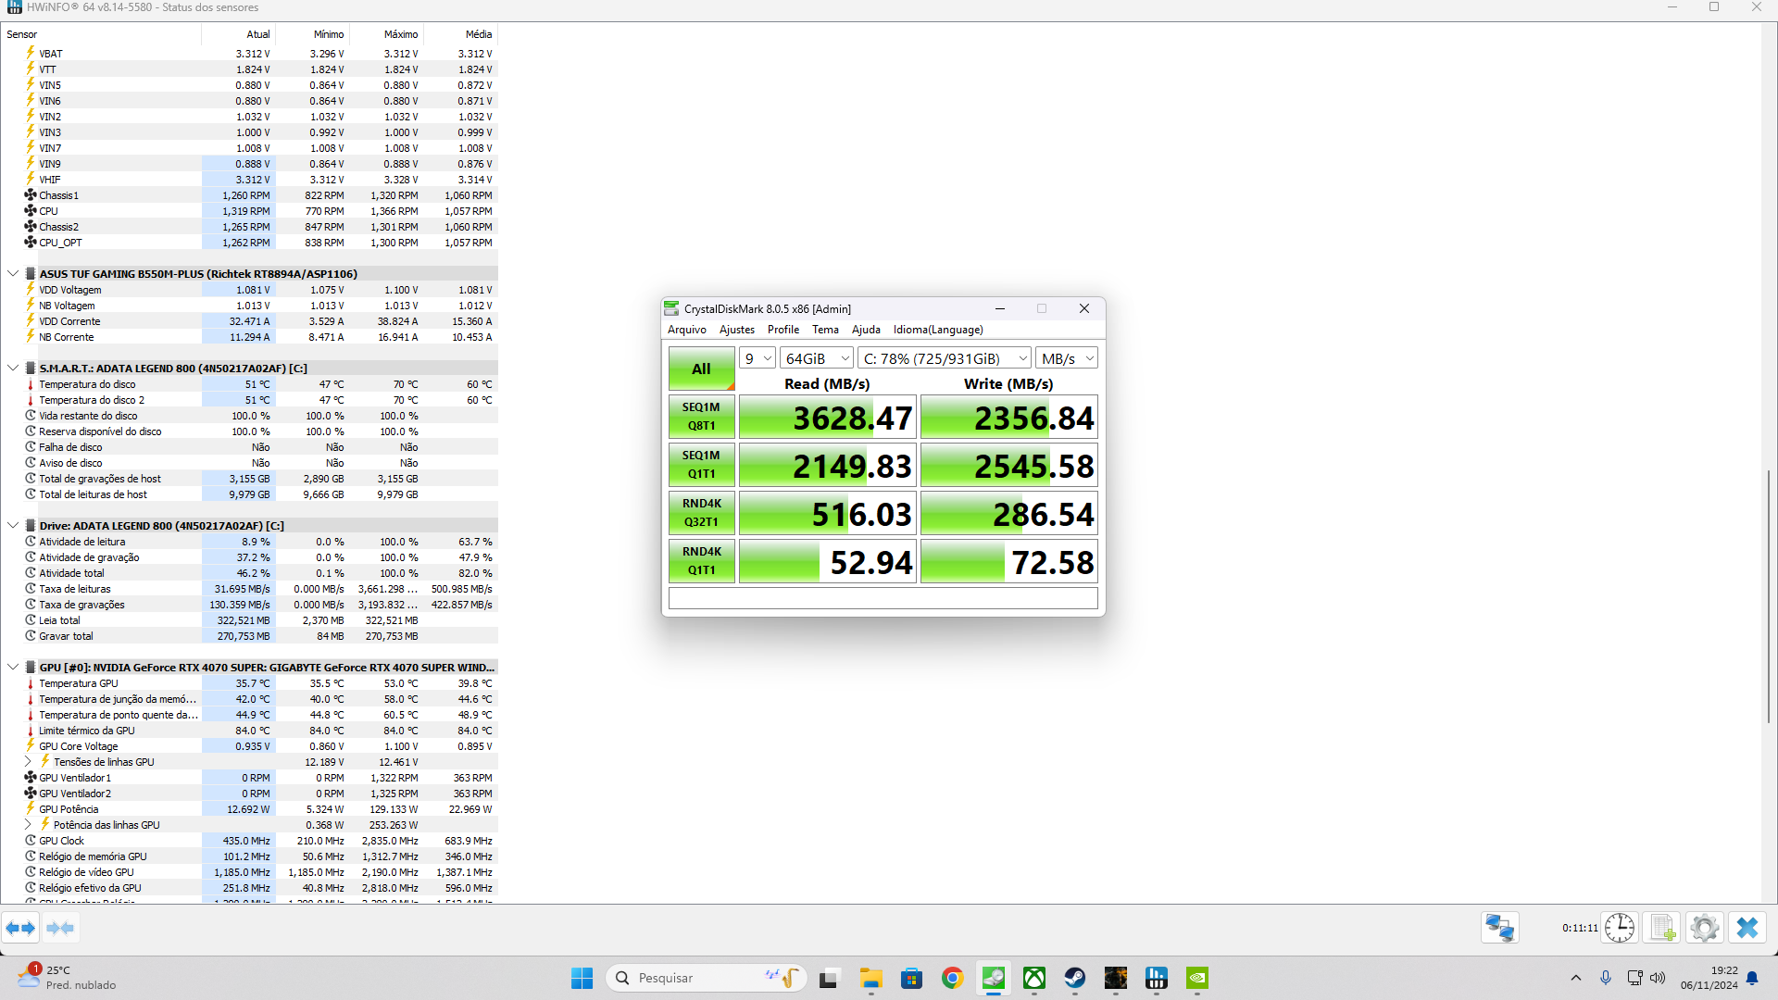Open HWiNFO icon on the taskbar
This screenshot has width=1778, height=1000.
pos(1157,978)
